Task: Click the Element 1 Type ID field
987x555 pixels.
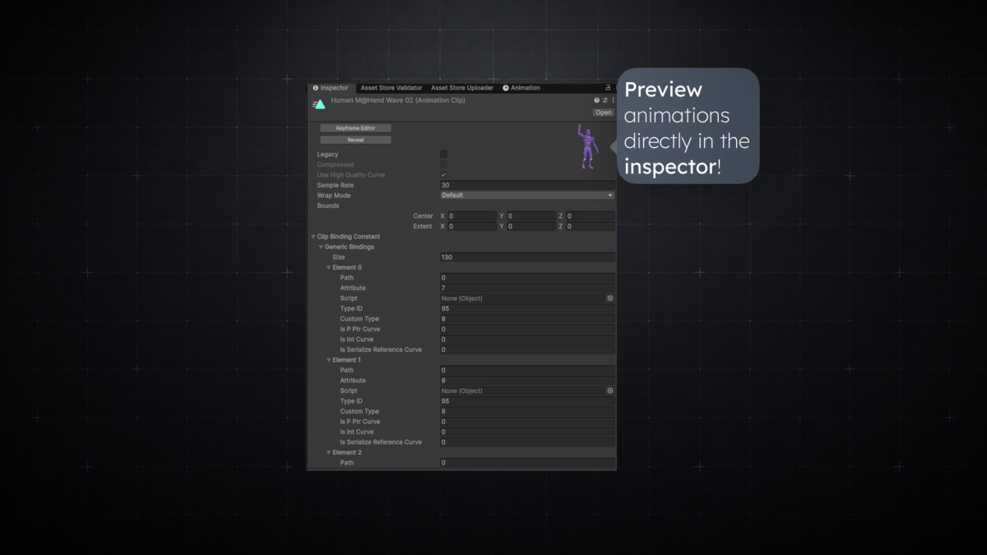Action: click(x=527, y=401)
